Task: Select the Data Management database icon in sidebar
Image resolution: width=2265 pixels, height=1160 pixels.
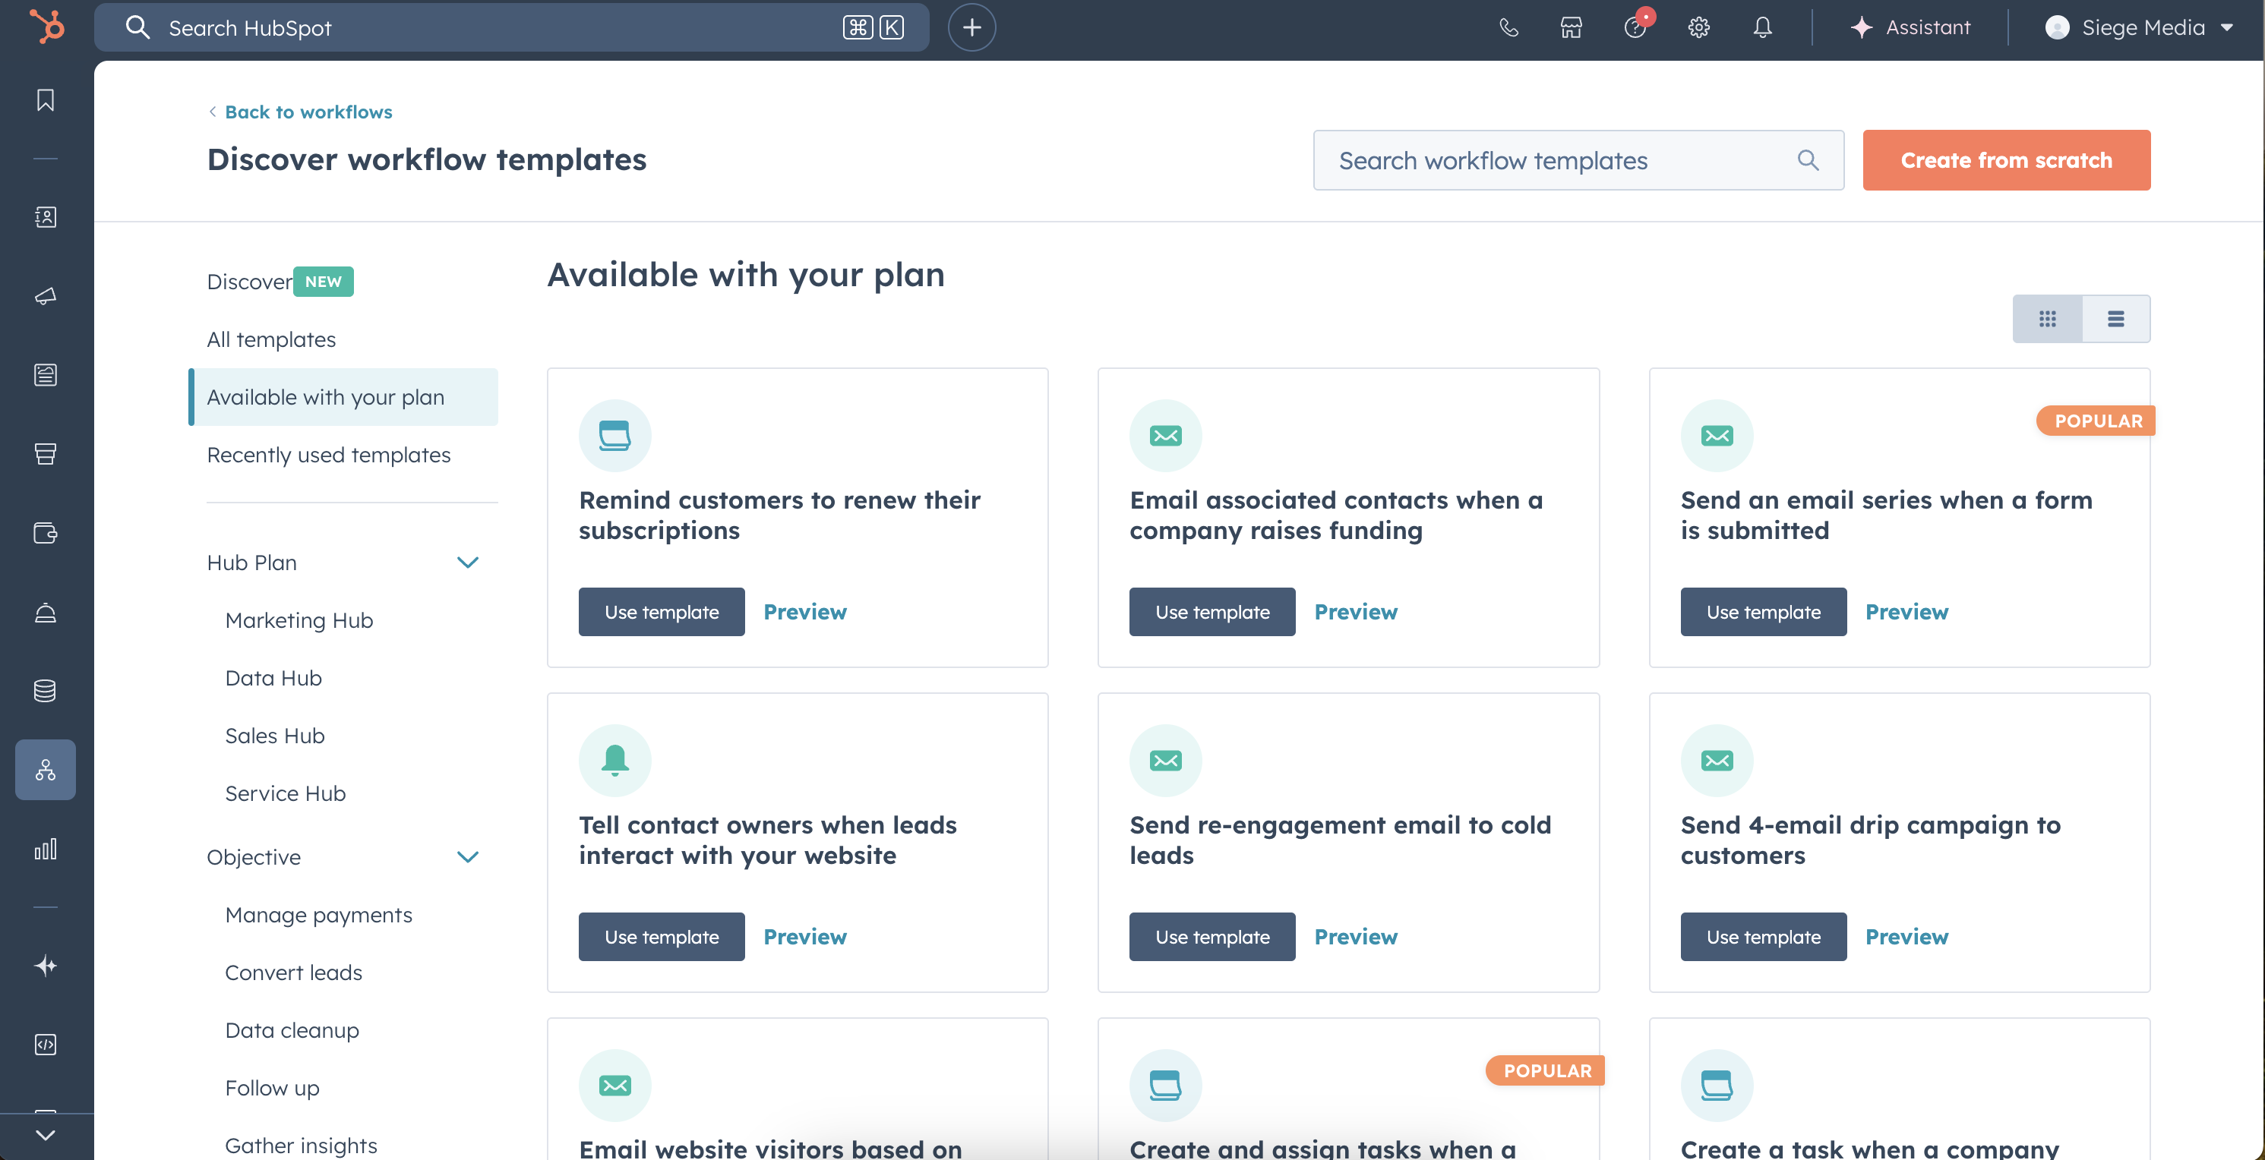Action: pyautogui.click(x=45, y=690)
